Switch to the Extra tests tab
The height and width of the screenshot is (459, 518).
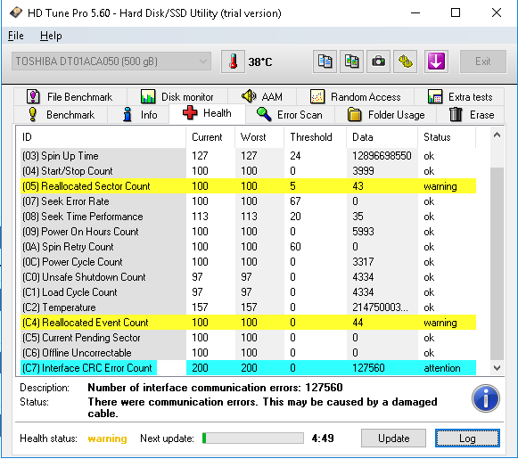459,97
